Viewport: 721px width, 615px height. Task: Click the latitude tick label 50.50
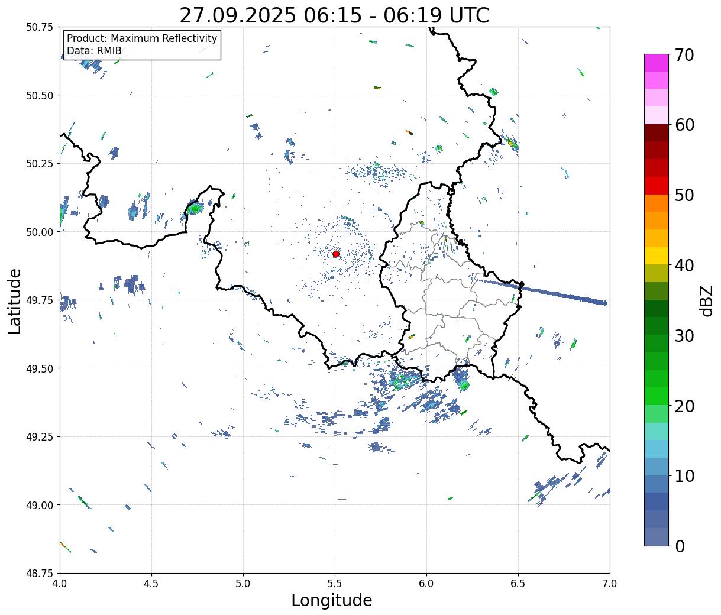coord(40,95)
